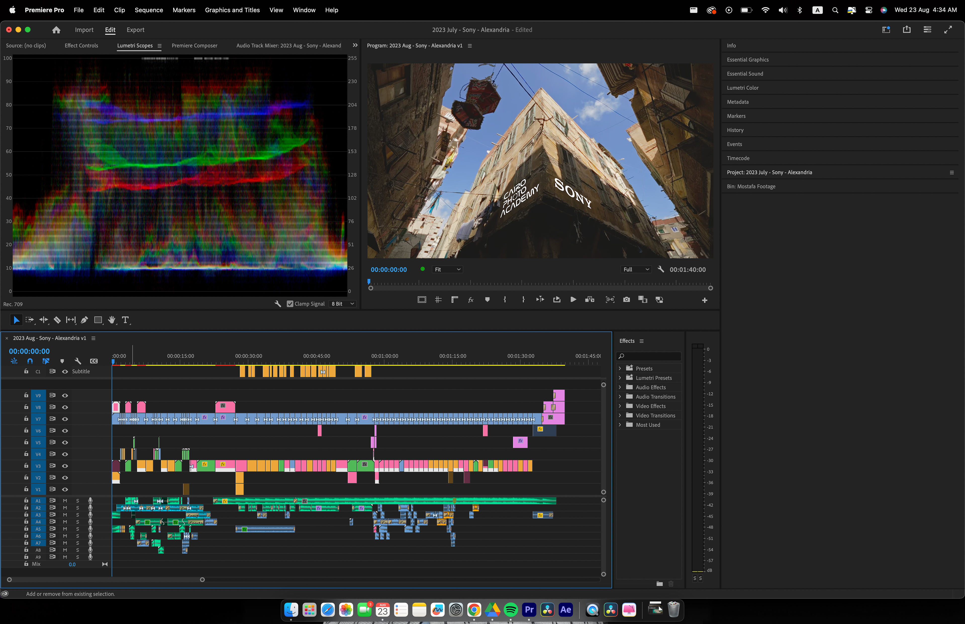Expand the Video Effects folder
965x624 pixels.
(619, 406)
